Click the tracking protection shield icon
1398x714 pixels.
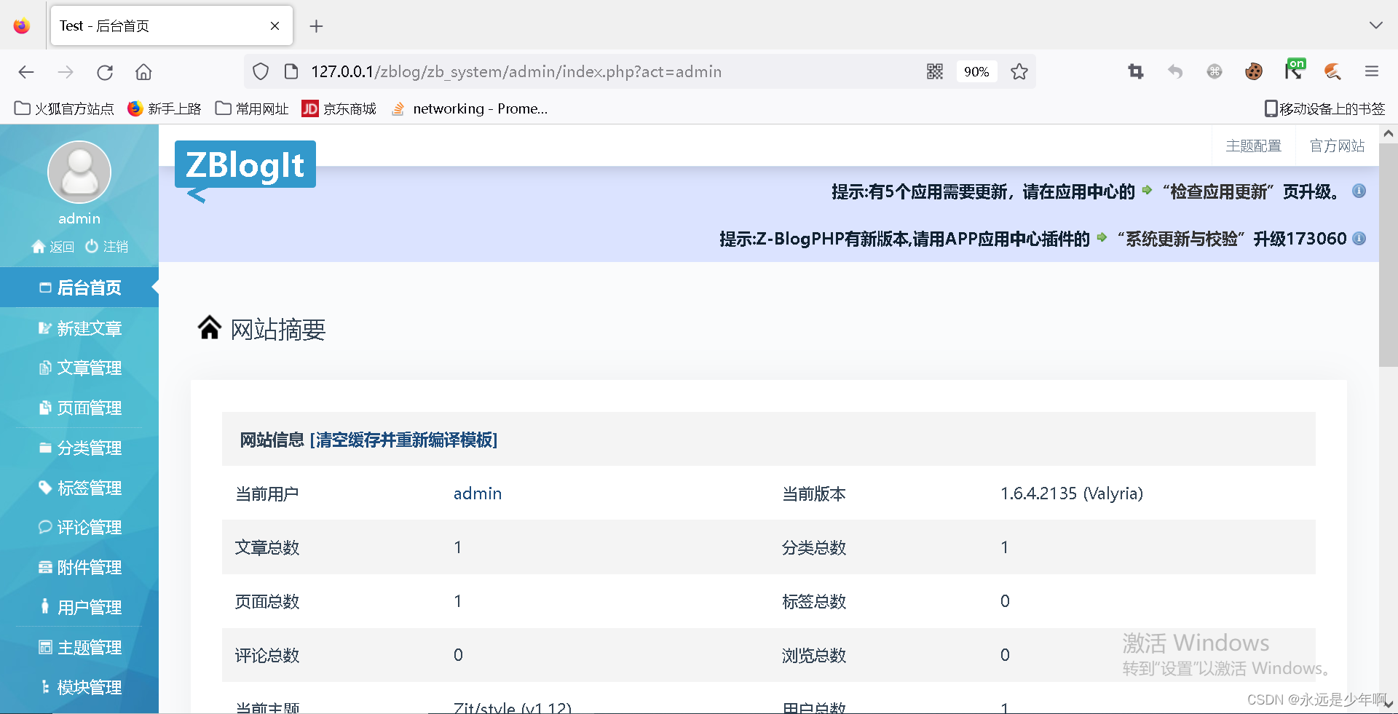(x=261, y=71)
